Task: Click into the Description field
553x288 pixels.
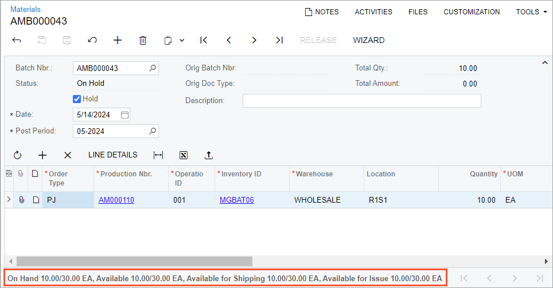Action: [361, 101]
